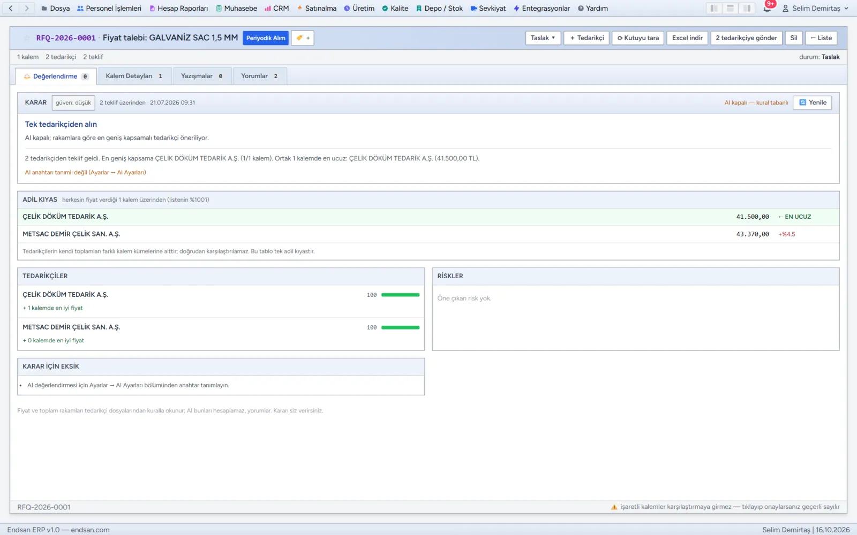Open the Personel İşlemleri menu
The height and width of the screenshot is (535, 857).
click(109, 8)
